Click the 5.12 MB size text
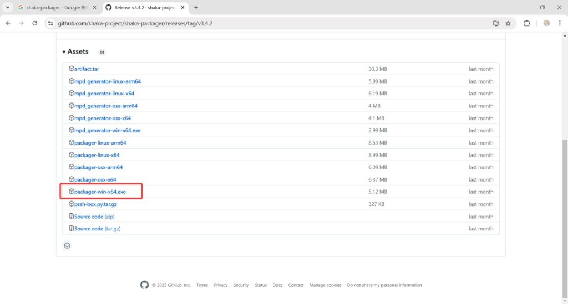 [x=378, y=192]
